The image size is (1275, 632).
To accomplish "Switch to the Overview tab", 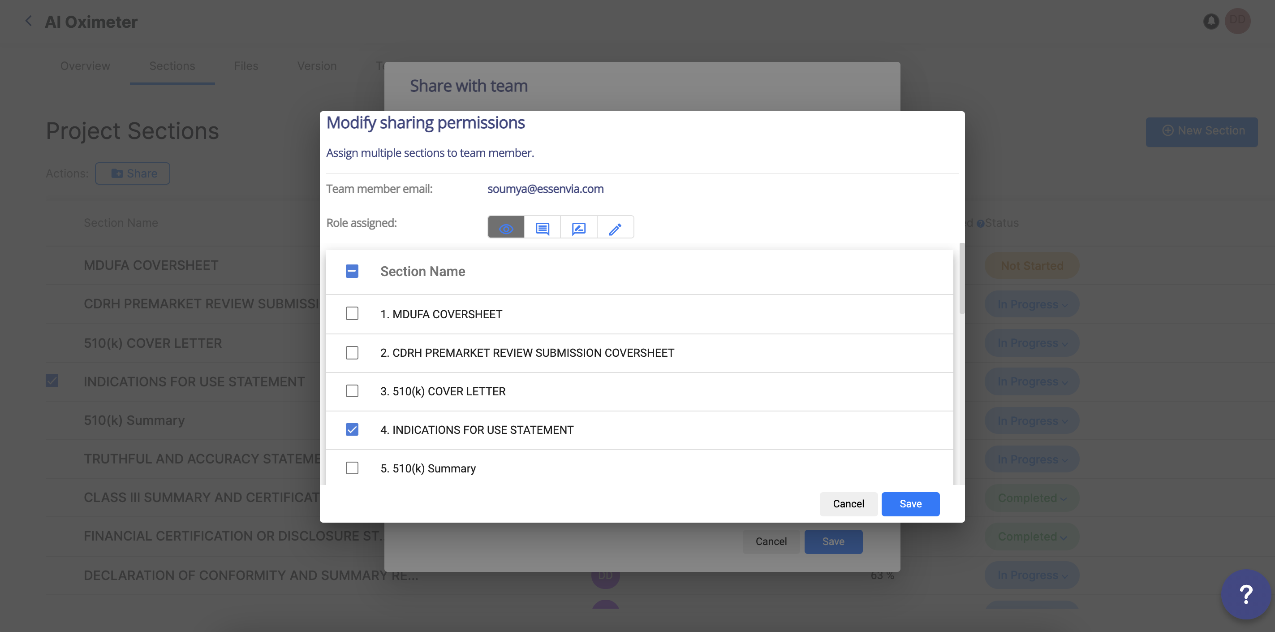I will [85, 66].
